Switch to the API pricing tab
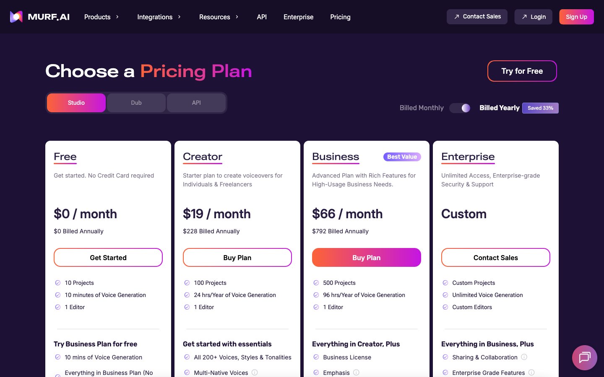The width and height of the screenshot is (604, 377). tap(196, 103)
